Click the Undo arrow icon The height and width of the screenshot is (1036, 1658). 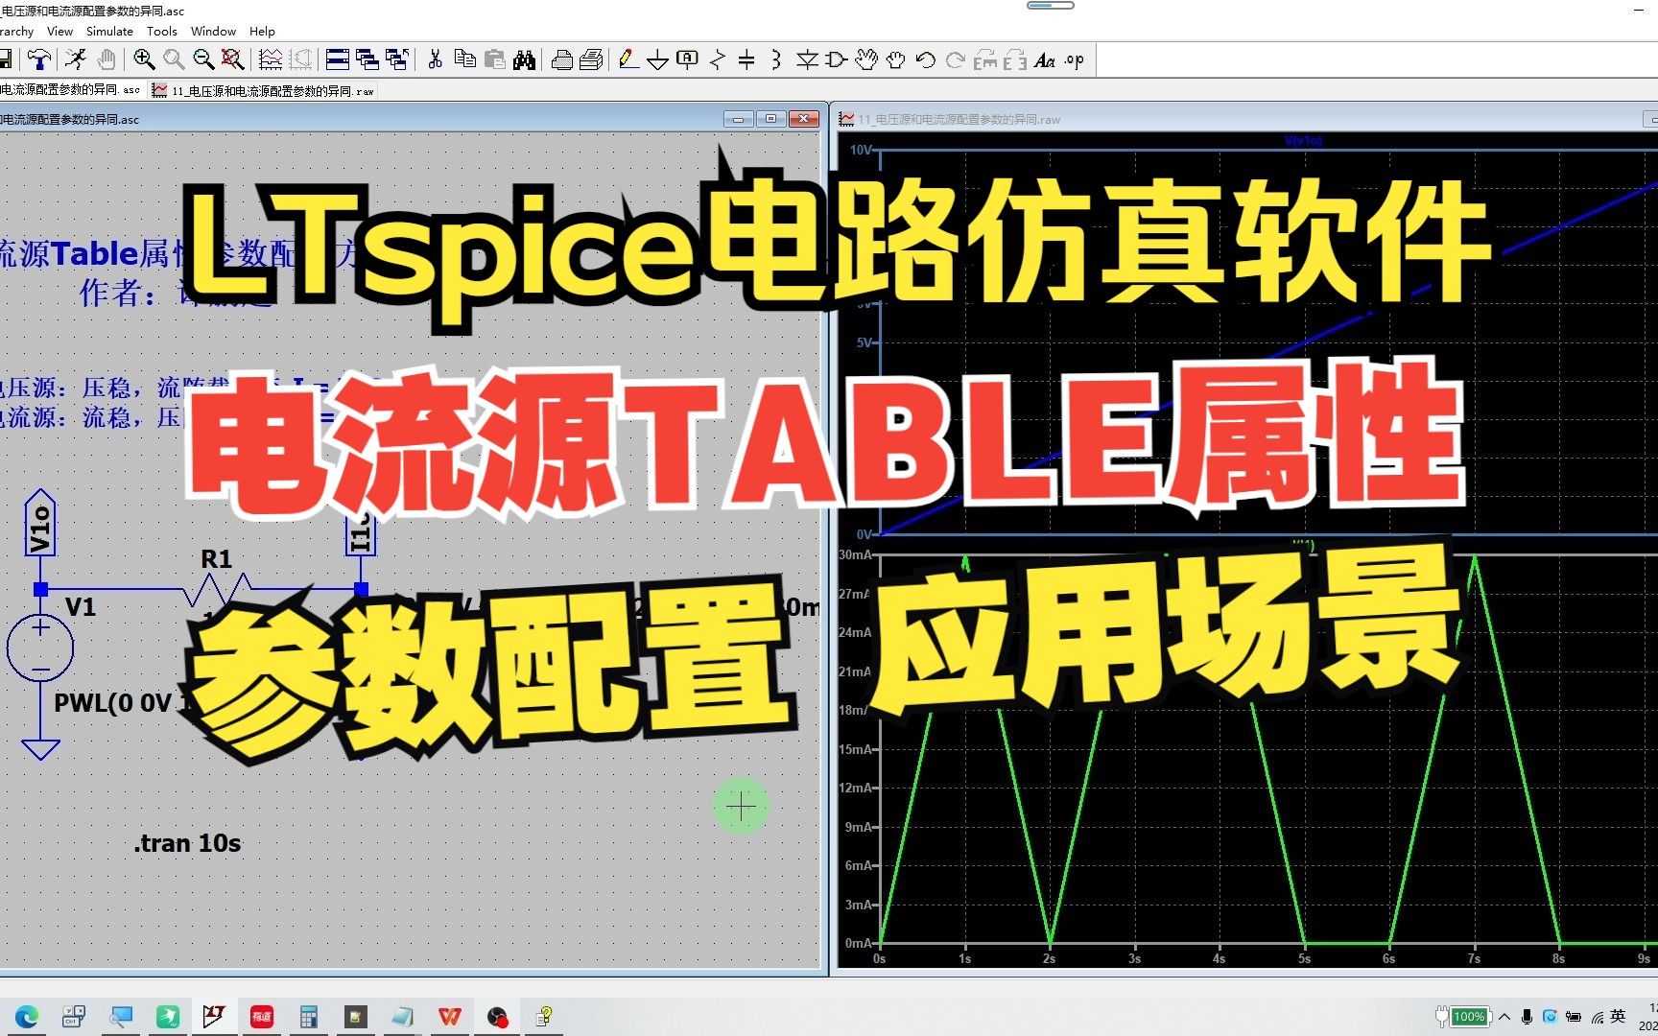click(x=925, y=60)
